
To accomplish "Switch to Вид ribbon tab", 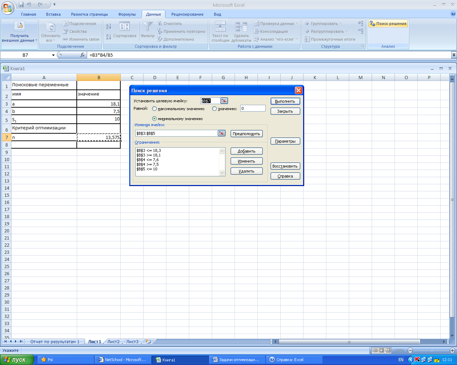I will pyautogui.click(x=217, y=14).
